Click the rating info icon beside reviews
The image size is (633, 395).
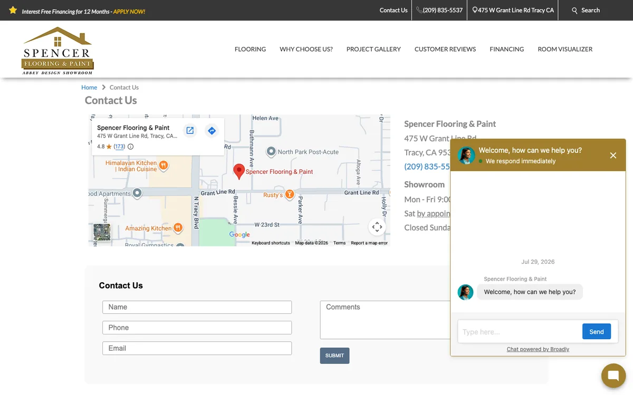131,147
